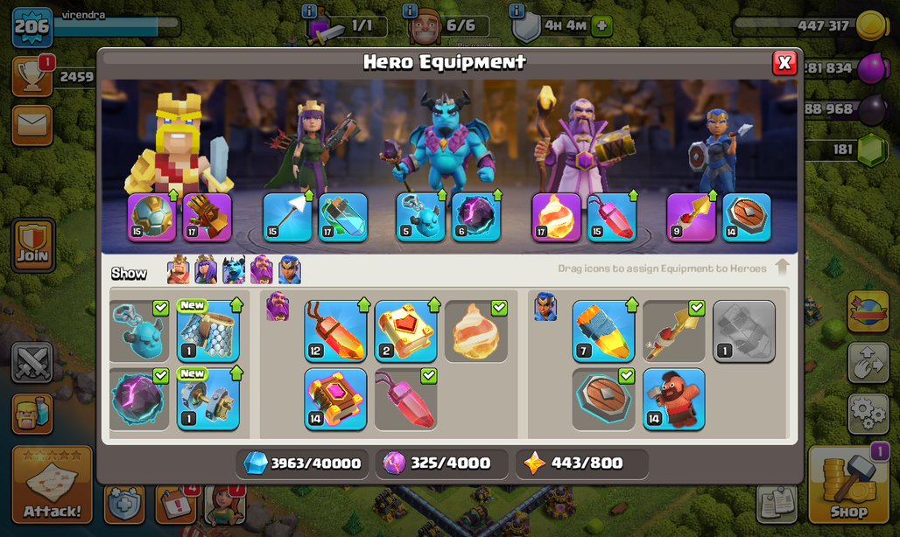This screenshot has width=900, height=537.
Task: Select the level 14 Eternal Tome equipment
Action: click(335, 400)
